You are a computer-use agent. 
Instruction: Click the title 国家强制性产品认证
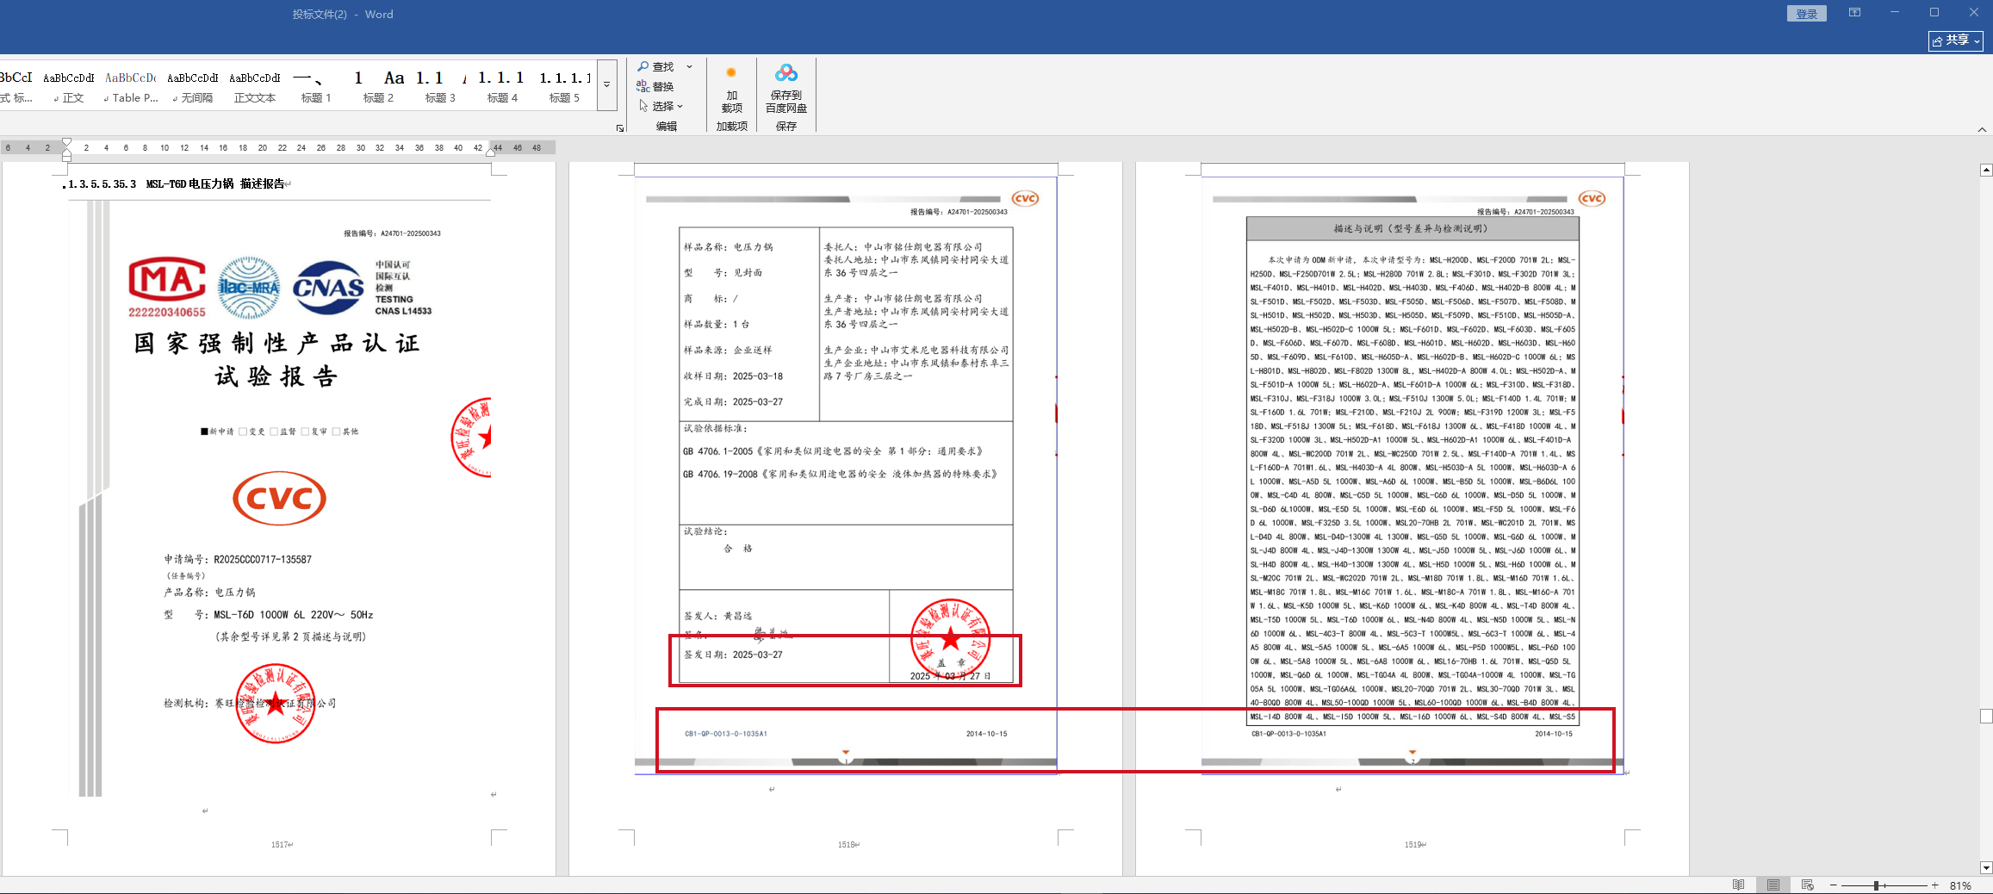pos(277,343)
